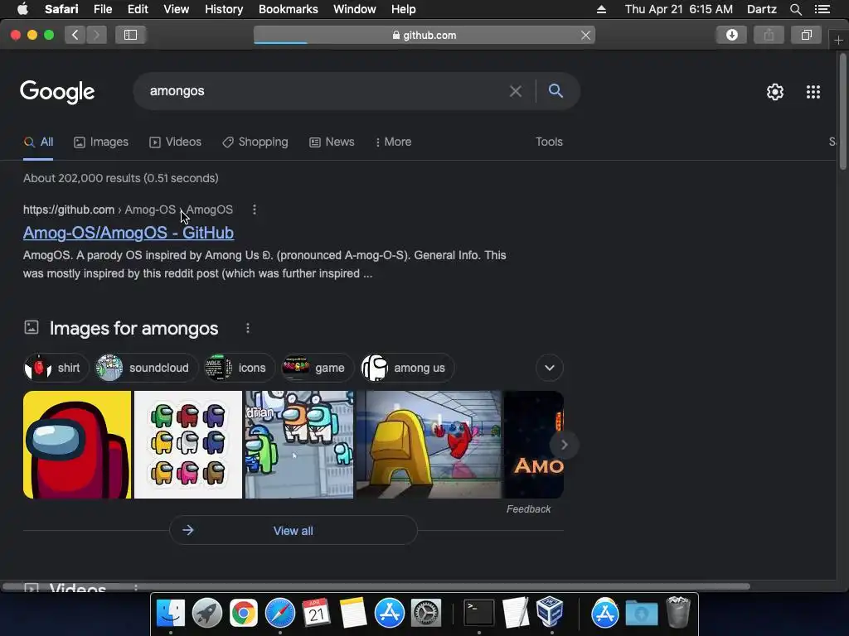Image resolution: width=849 pixels, height=636 pixels.
Task: Click the Google search magnifier button
Action: [x=555, y=91]
